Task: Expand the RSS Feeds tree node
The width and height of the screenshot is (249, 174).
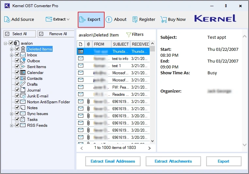Action: pos(12,125)
